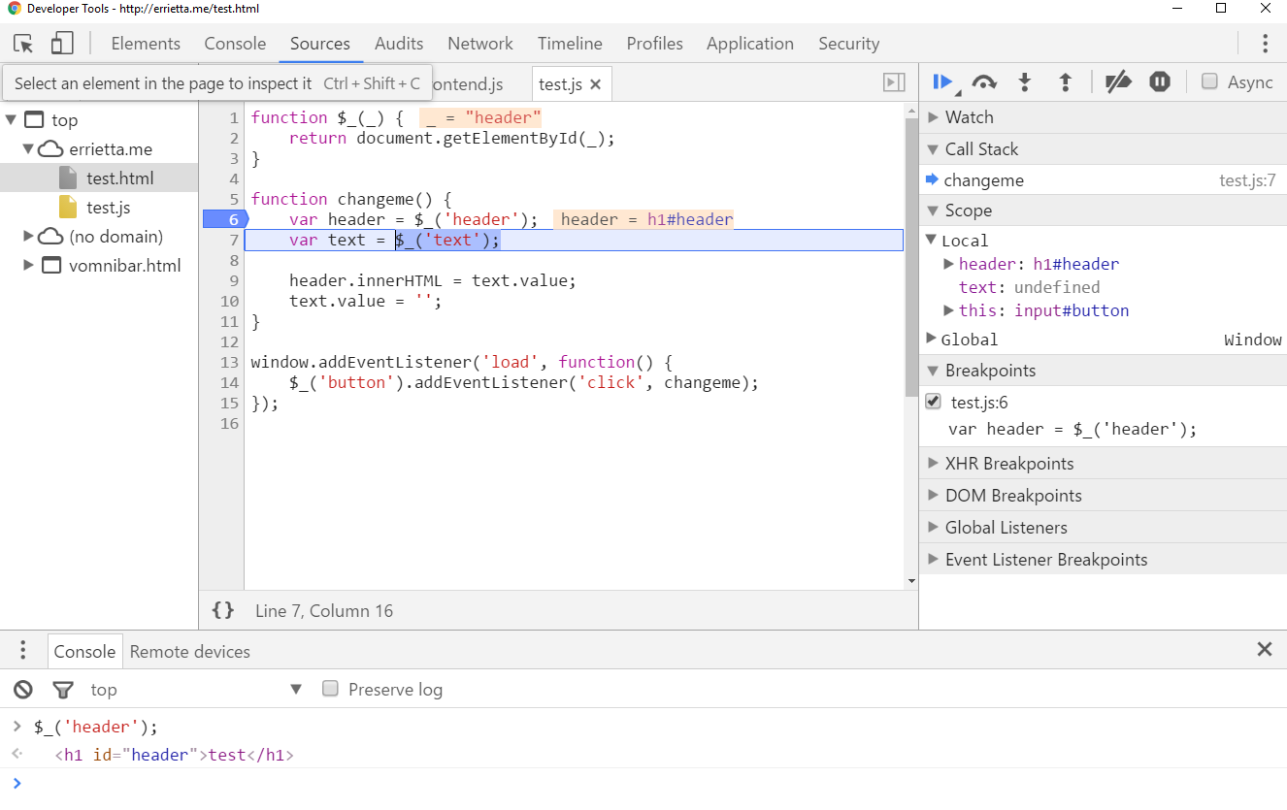Open the Security panel

(848, 44)
